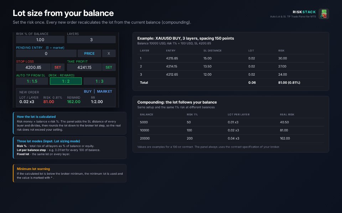Image resolution: width=342 pixels, height=213 pixels.
Task: Click the MARKET order type toggle
Action: pos(104,92)
